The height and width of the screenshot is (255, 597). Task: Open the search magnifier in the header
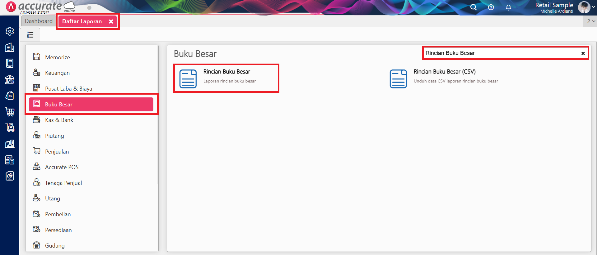[x=473, y=7]
